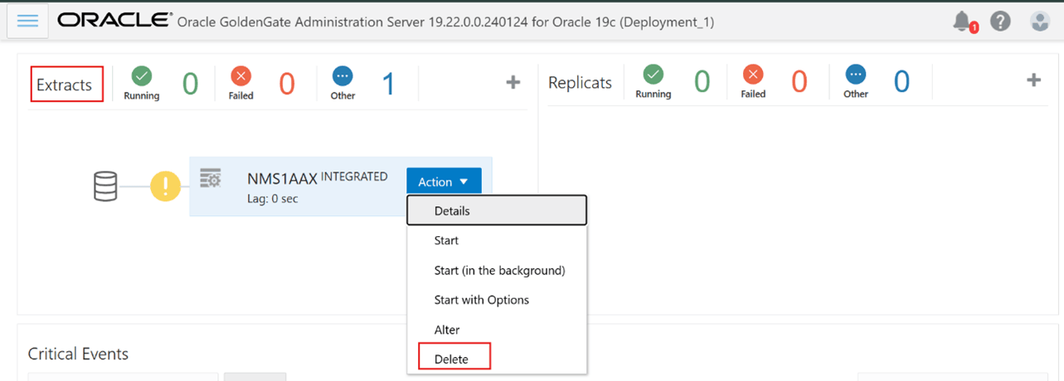The height and width of the screenshot is (381, 1064).
Task: Click the Extracts other count 1
Action: pos(387,83)
